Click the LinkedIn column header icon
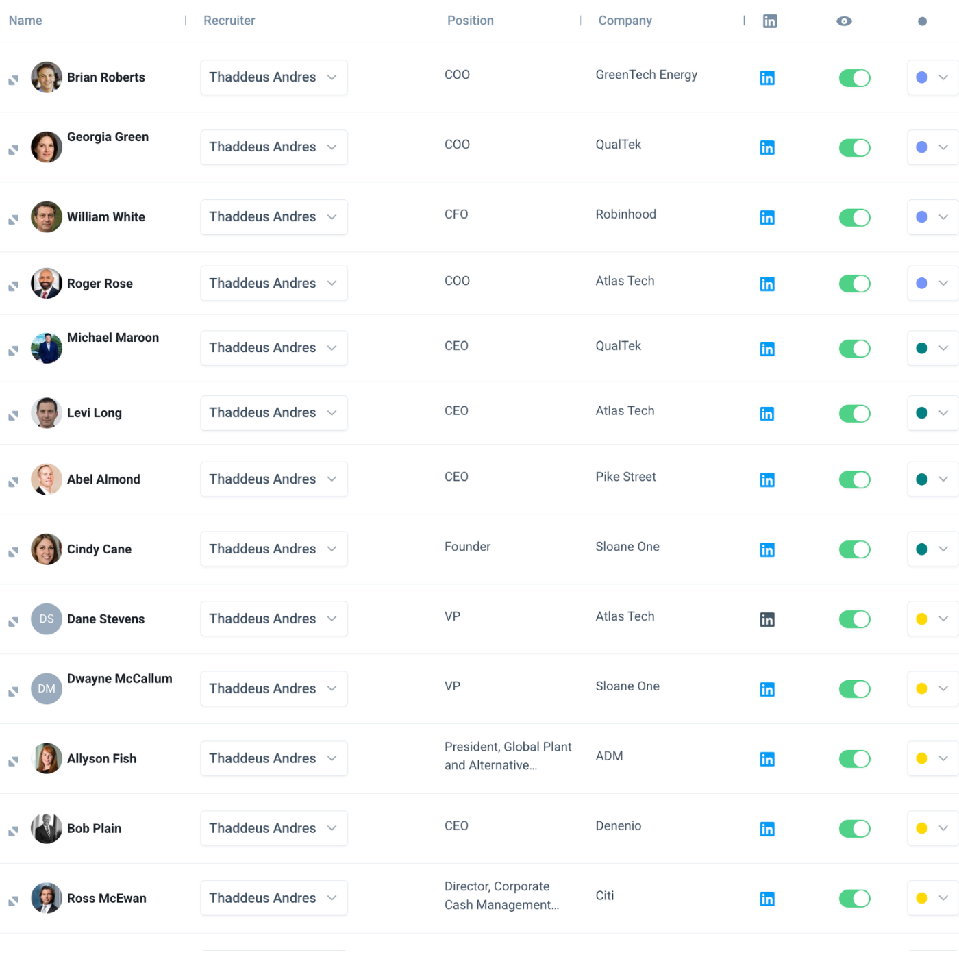Screen dimensions: 959x959 [770, 21]
